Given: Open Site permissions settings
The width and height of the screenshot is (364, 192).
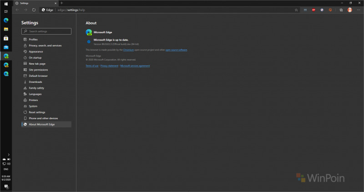Looking at the screenshot, I should pos(46,70).
